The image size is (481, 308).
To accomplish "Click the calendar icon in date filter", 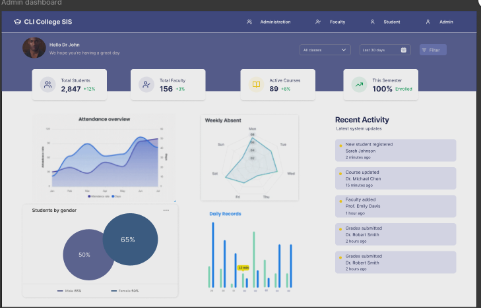I will coord(403,50).
